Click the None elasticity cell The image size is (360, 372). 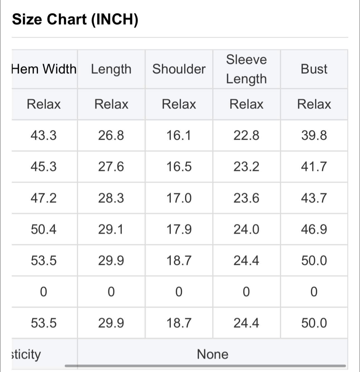click(x=212, y=354)
